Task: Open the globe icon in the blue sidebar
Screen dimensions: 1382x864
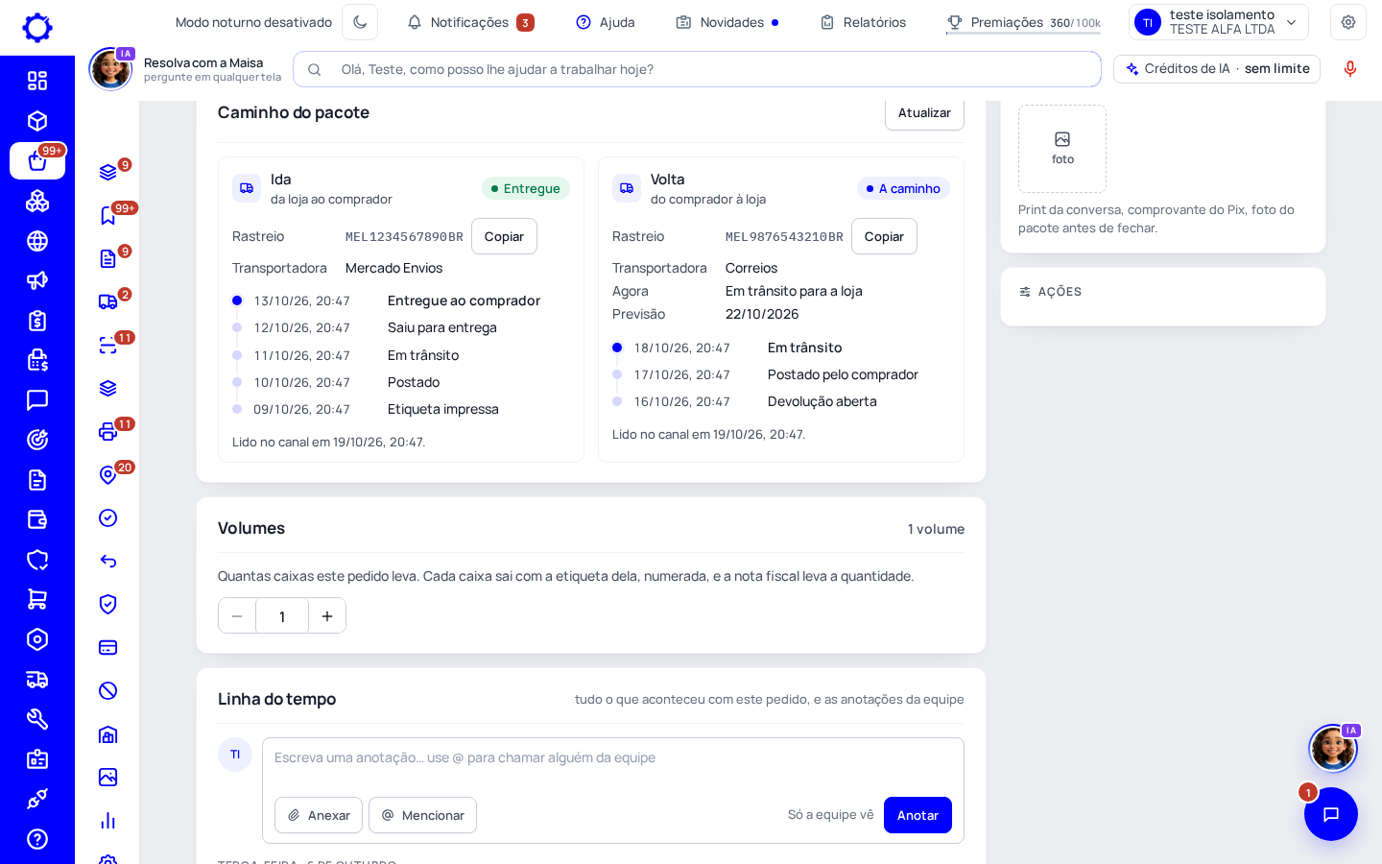Action: click(37, 241)
